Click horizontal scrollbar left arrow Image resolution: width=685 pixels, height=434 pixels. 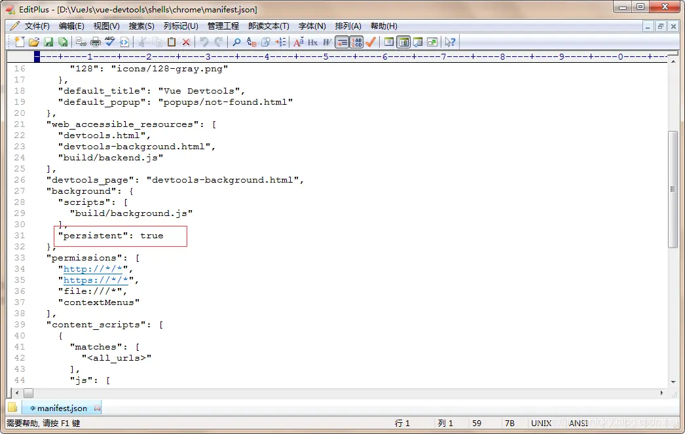[17, 393]
